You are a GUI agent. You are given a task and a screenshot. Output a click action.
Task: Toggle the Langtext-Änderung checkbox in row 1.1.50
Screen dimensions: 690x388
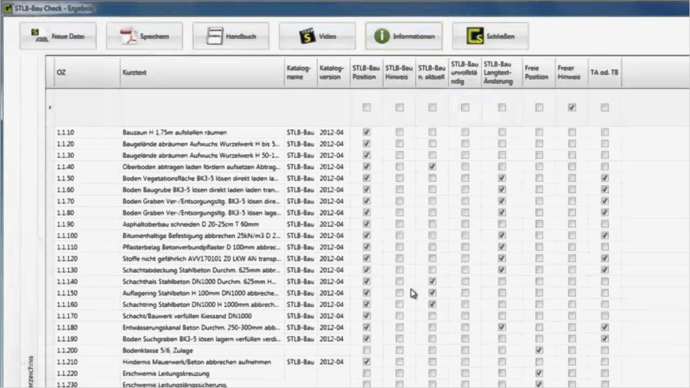[x=502, y=178]
